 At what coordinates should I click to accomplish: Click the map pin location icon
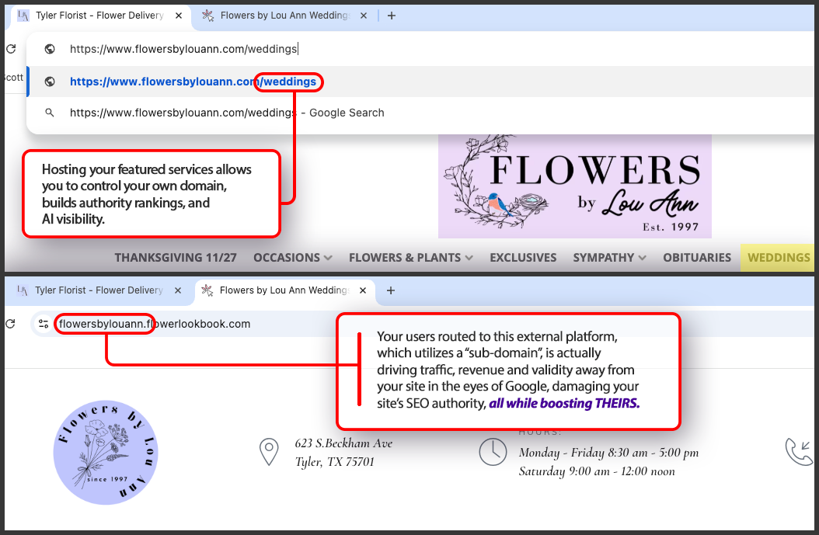click(269, 452)
